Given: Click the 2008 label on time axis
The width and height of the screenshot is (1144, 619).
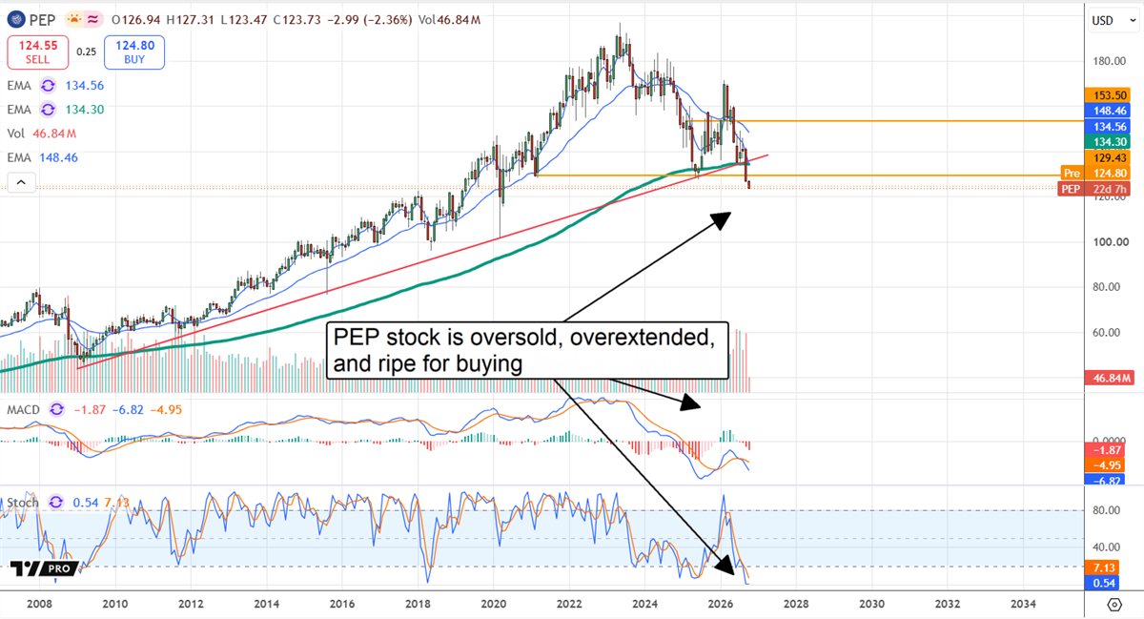Looking at the screenshot, I should [39, 605].
